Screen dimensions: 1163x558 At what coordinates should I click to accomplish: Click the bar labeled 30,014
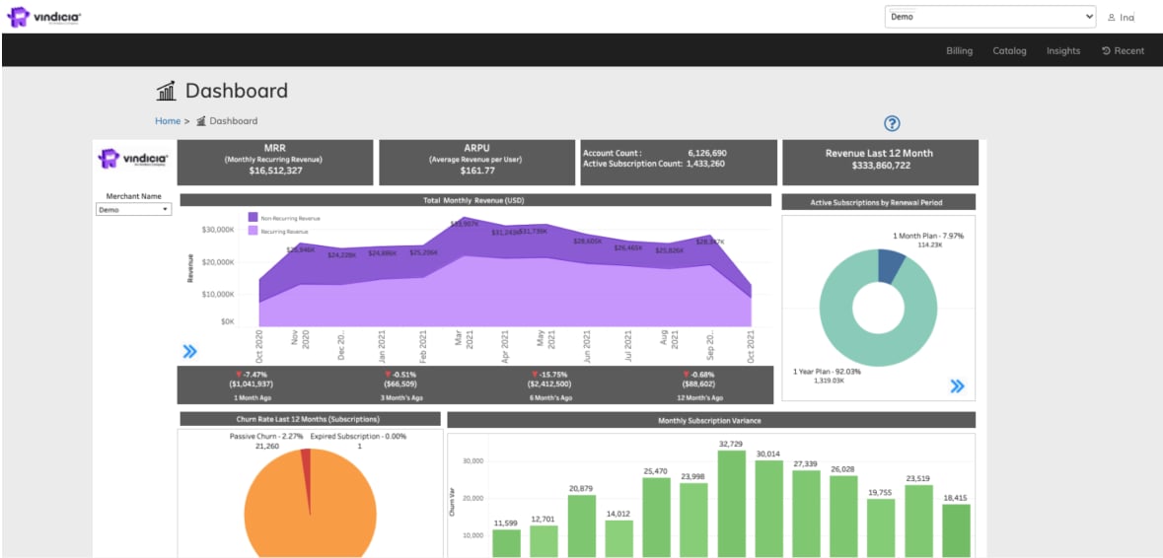[768, 509]
